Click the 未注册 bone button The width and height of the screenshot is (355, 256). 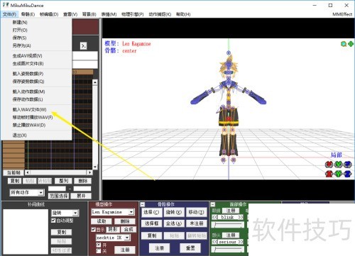click(x=196, y=223)
